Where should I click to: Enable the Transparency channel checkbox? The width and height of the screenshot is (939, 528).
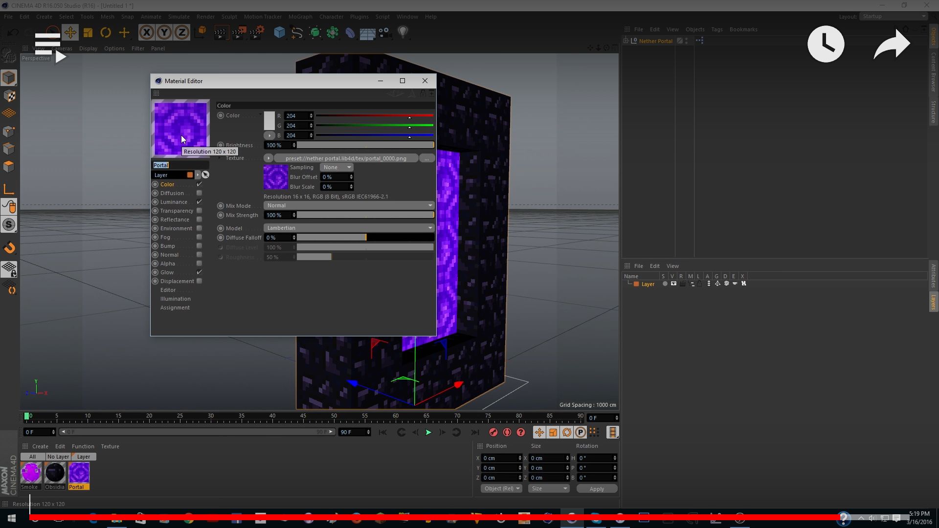point(199,211)
